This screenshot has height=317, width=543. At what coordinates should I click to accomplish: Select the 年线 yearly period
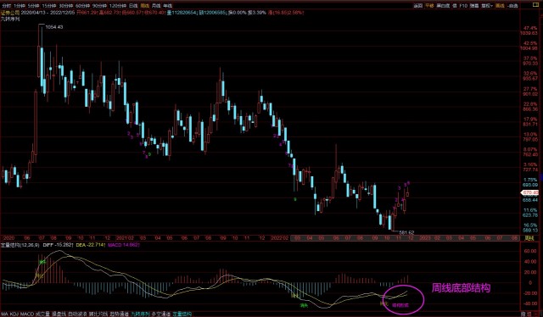click(168, 6)
